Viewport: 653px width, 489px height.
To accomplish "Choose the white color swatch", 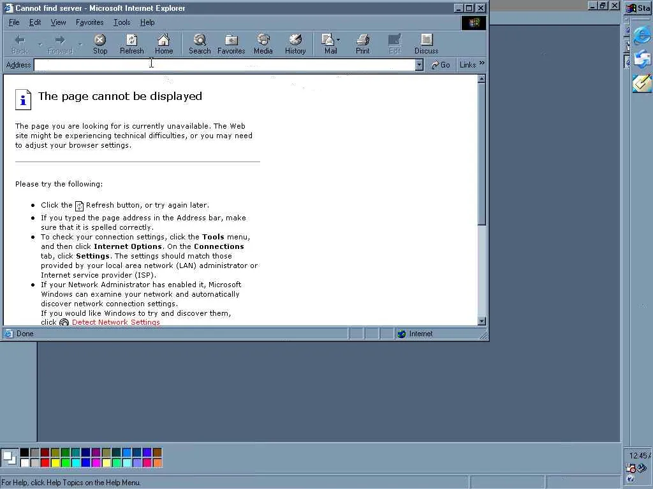I will pyautogui.click(x=25, y=462).
